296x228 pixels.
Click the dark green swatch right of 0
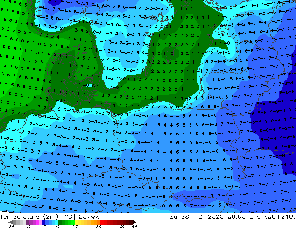60,222
